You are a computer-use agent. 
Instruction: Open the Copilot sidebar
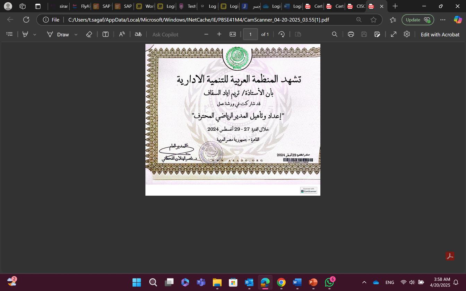pyautogui.click(x=458, y=20)
